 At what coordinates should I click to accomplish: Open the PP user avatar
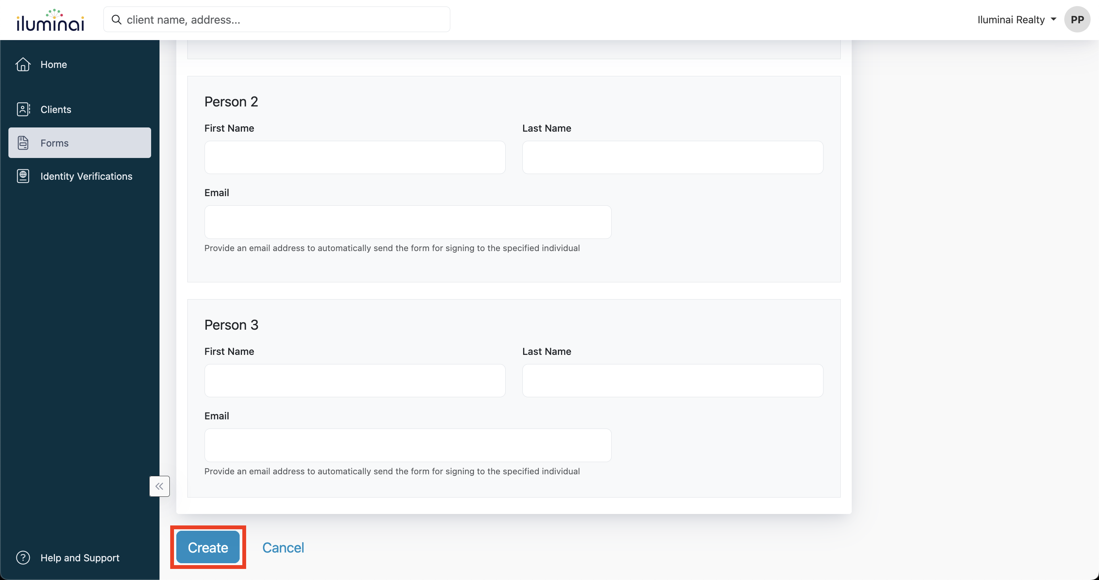(1077, 19)
